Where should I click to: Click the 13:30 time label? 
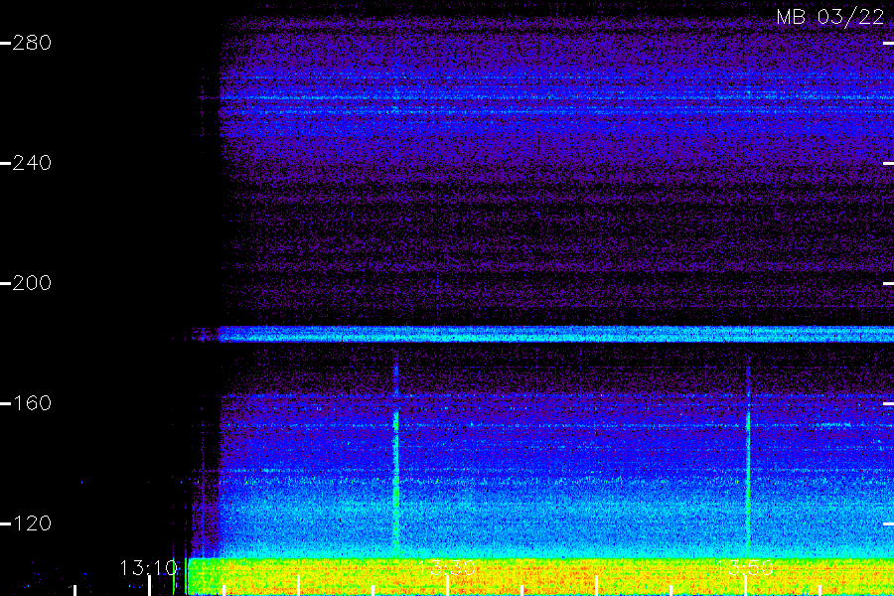[x=447, y=568]
